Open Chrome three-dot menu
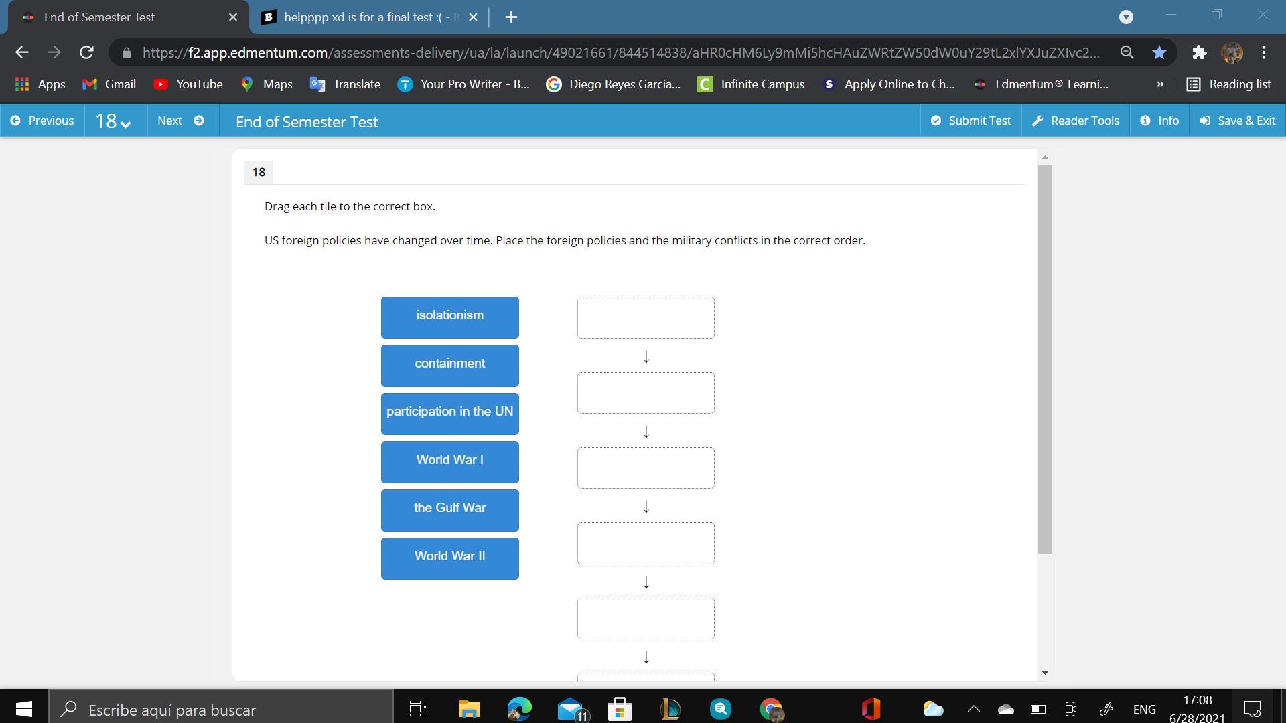Screen dimensions: 1286x723 coord(1263,52)
